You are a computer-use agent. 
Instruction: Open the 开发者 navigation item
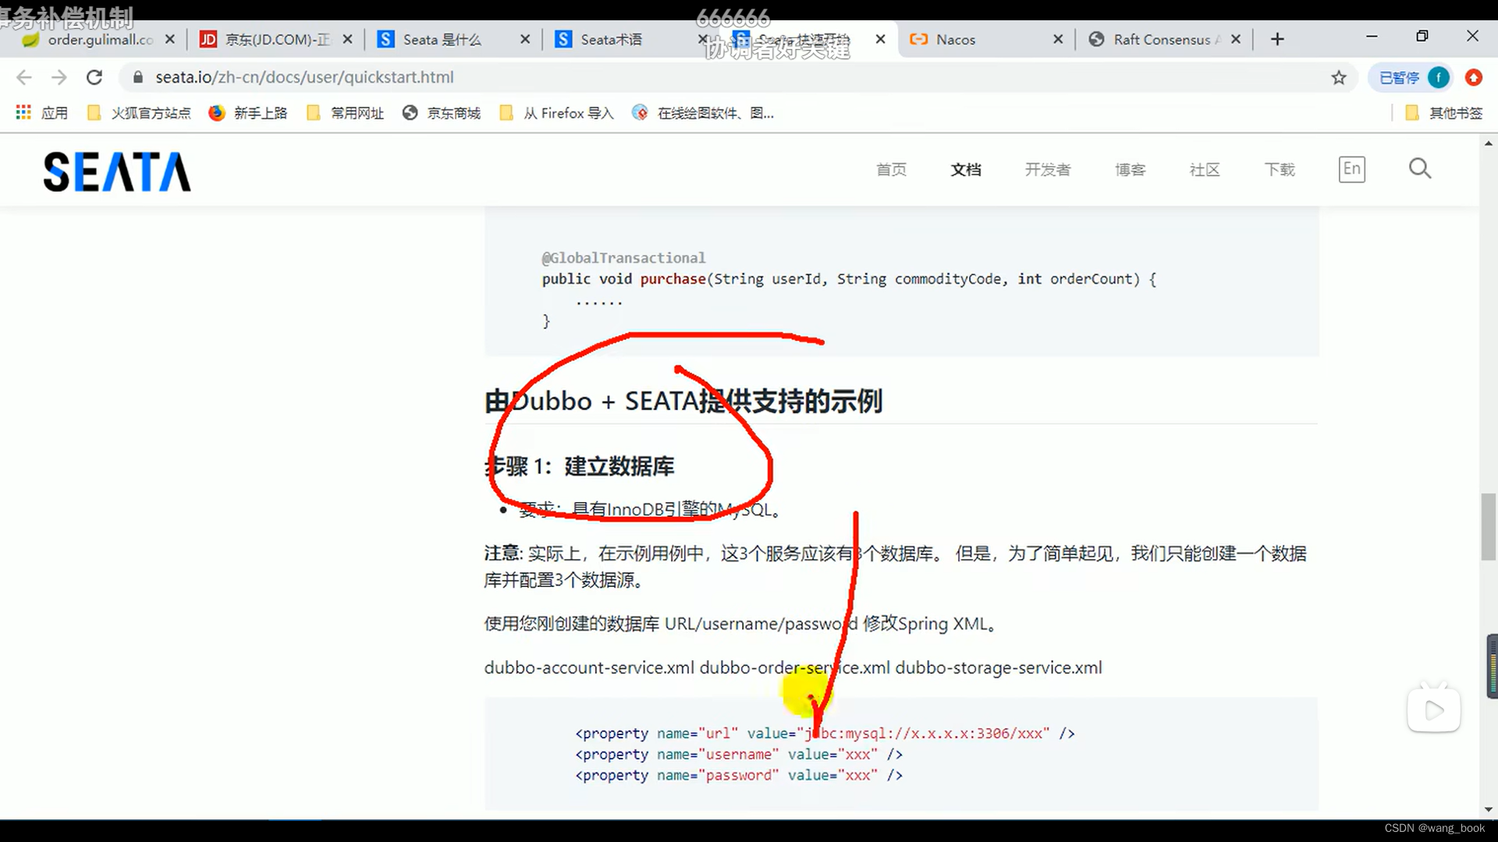pos(1048,169)
